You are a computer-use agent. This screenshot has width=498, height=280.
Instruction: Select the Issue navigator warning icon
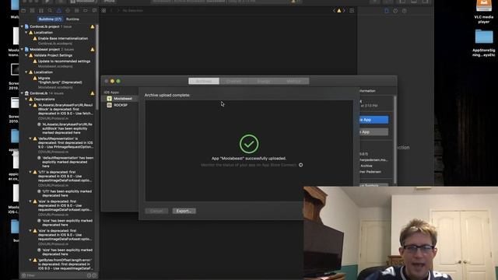[x=59, y=10]
